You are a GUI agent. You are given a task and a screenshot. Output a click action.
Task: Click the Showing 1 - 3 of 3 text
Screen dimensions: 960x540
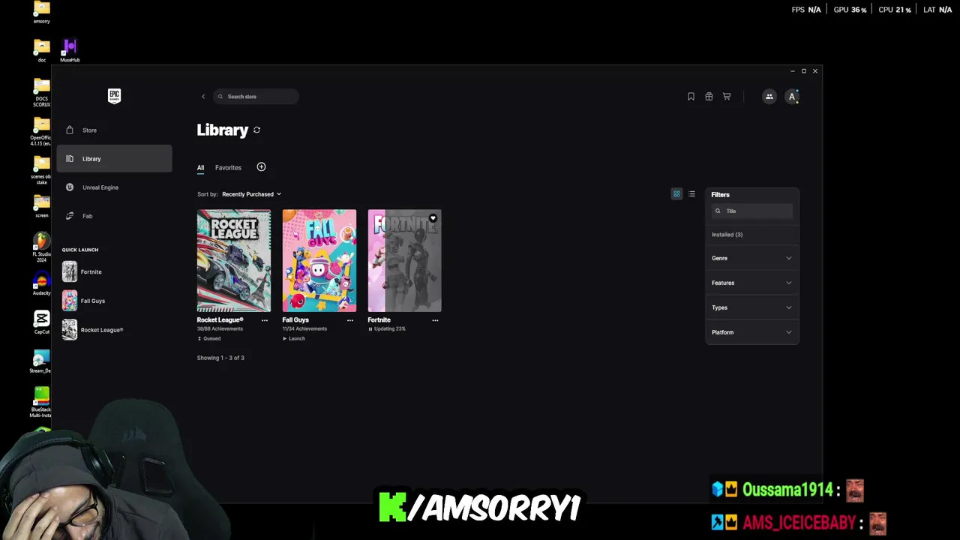[x=220, y=358]
